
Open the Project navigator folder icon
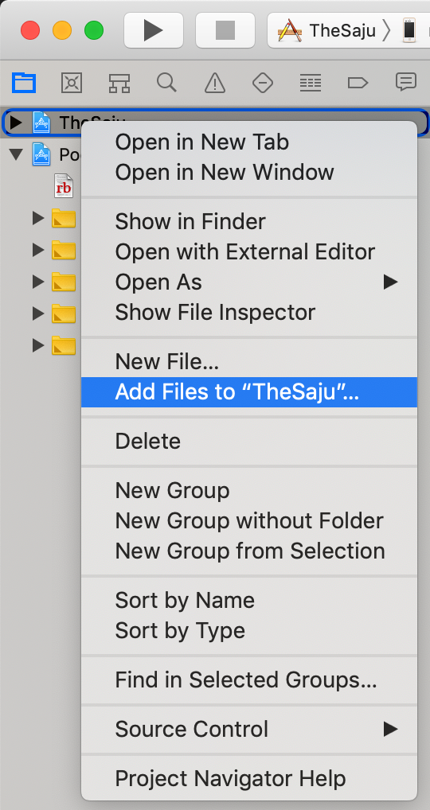coord(24,83)
